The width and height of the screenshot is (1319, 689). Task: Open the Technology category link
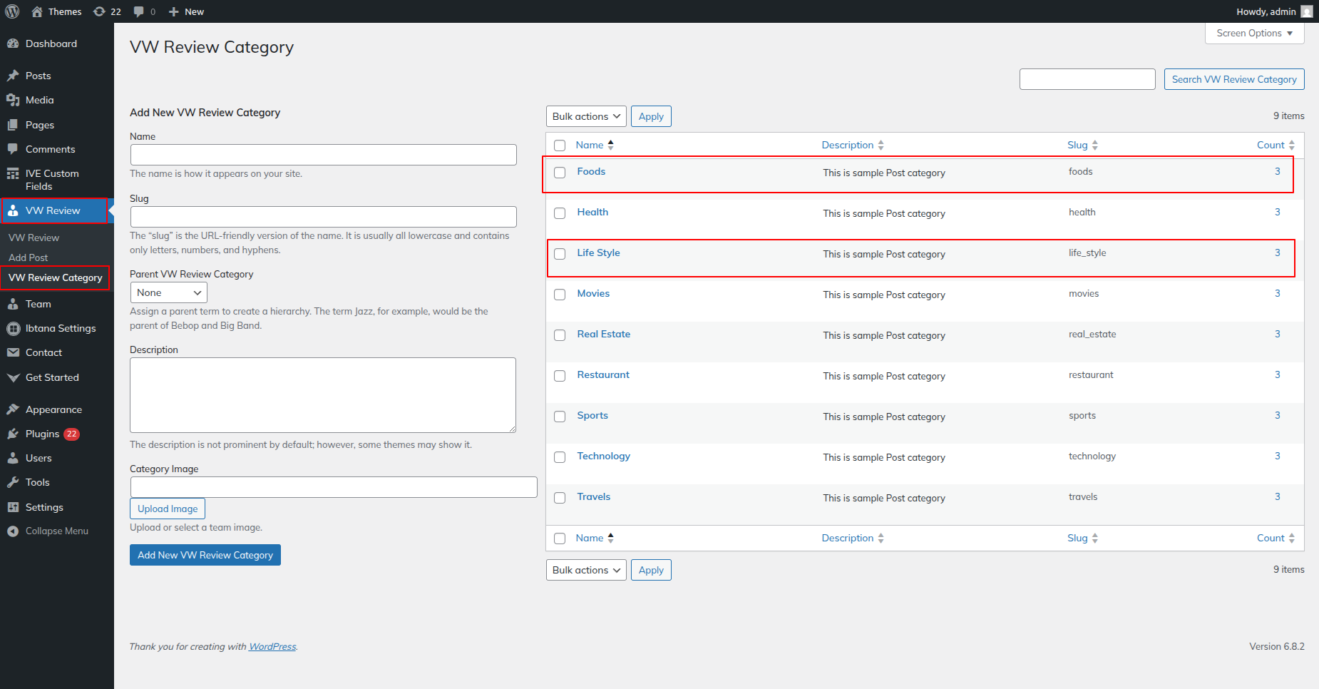point(603,456)
